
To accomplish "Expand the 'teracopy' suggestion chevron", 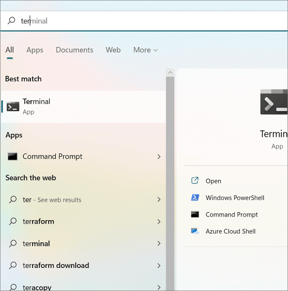I will pyautogui.click(x=159, y=287).
